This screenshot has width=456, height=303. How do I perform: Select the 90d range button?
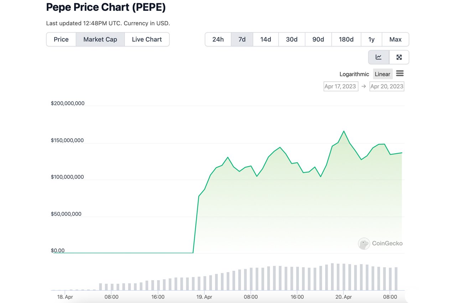coord(318,39)
